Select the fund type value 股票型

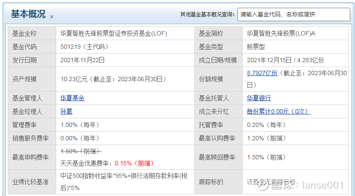256,47
